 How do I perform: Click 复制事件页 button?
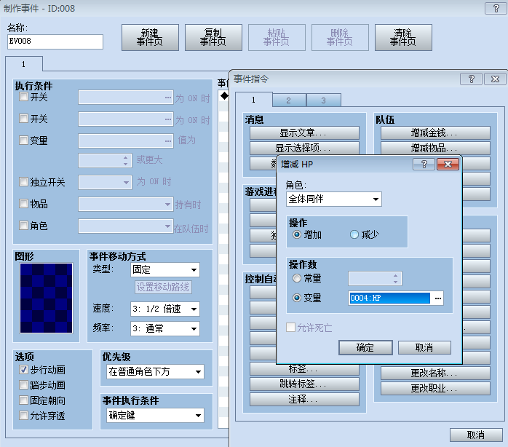click(x=213, y=37)
